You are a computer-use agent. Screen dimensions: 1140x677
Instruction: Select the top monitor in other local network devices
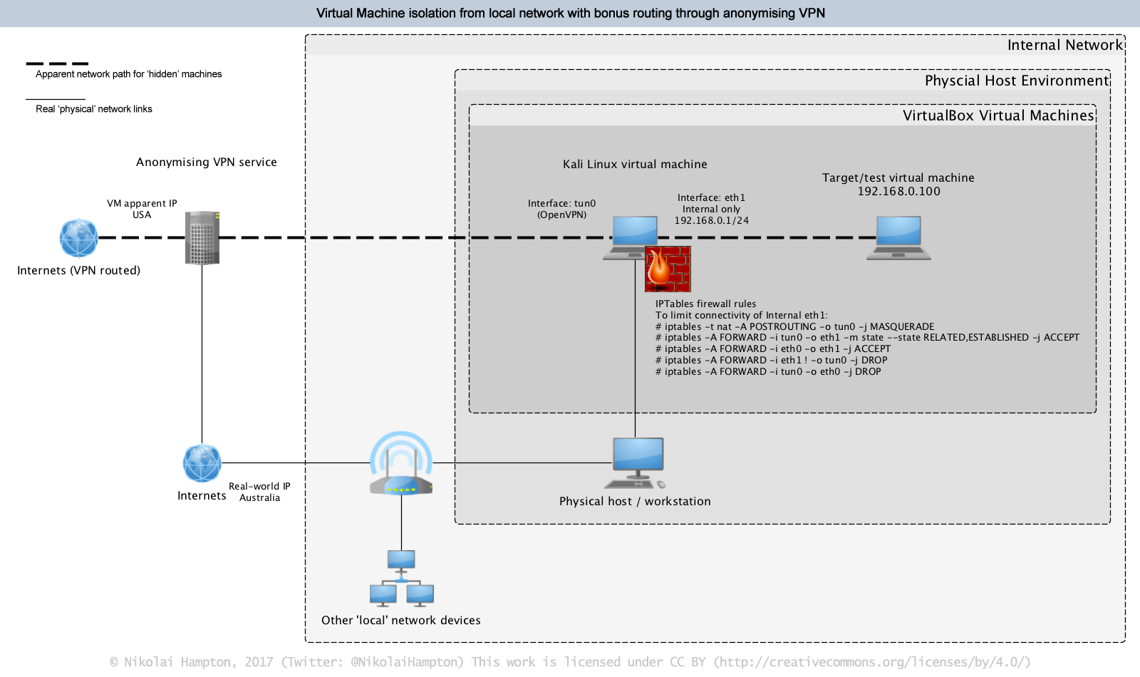click(x=401, y=560)
